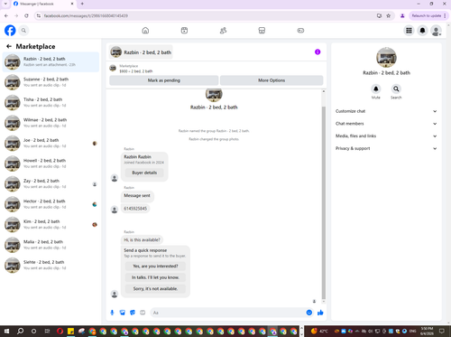Image resolution: width=451 pixels, height=337 pixels.
Task: Choose a GIF icon
Action: click(143, 313)
